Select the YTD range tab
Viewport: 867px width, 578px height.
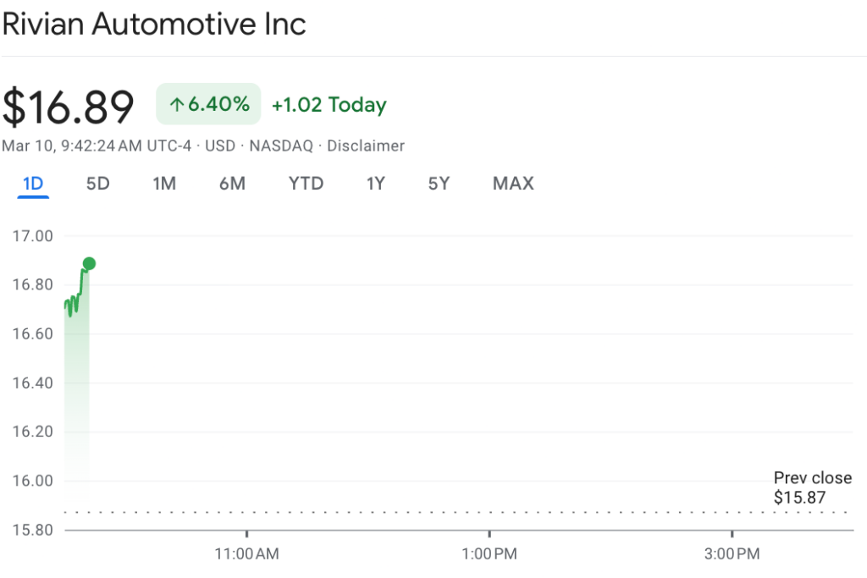[306, 184]
